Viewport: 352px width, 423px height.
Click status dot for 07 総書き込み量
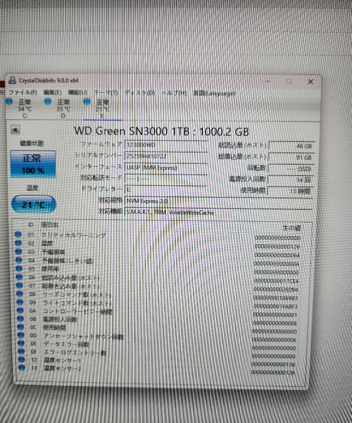(20, 285)
